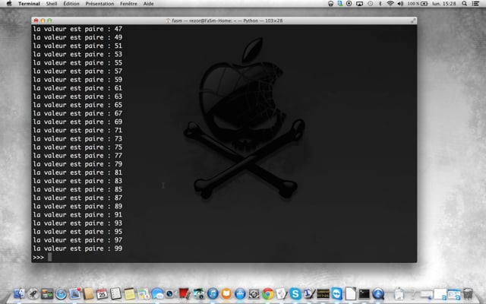Open the Aide menu
The image size is (486, 304).
click(149, 4)
